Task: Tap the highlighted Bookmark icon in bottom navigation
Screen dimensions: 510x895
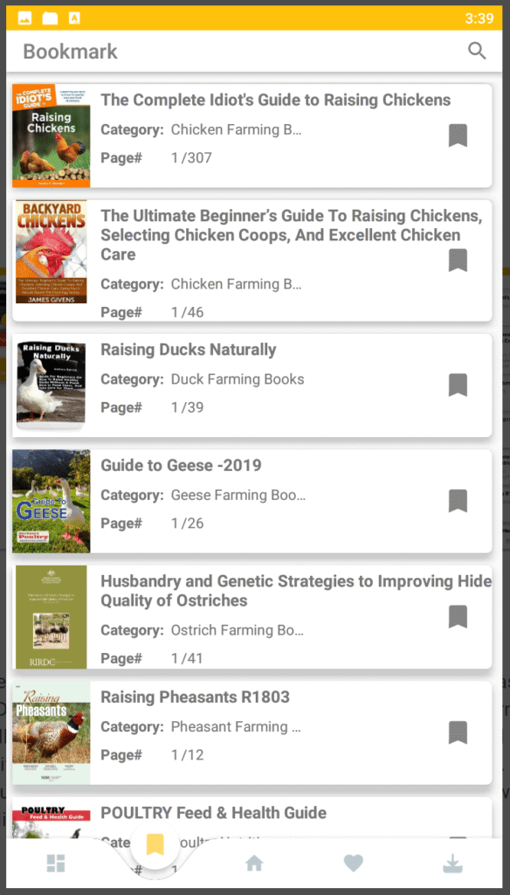Action: (x=154, y=843)
